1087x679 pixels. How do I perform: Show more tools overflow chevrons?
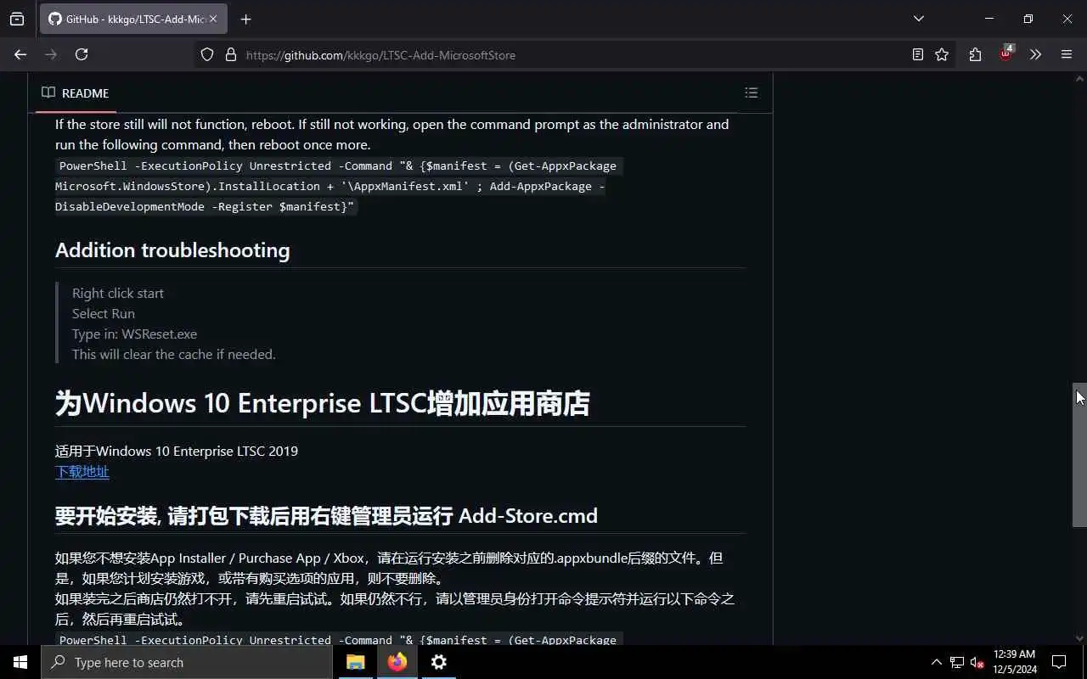pos(1035,54)
